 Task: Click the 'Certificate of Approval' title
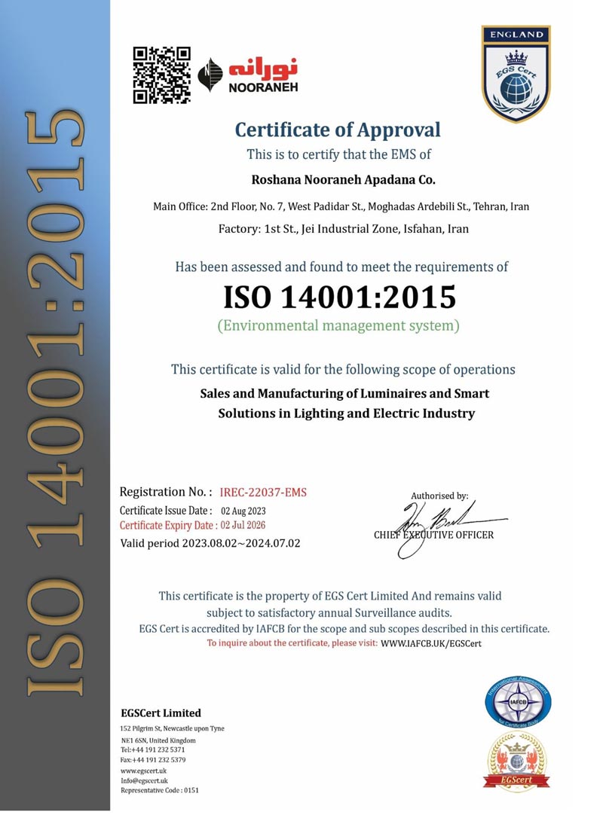[338, 130]
